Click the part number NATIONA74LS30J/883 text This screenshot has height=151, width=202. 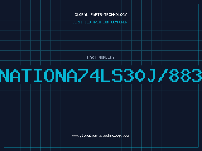tap(101, 75)
